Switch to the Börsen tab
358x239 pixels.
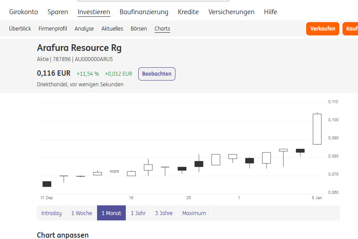pos(139,29)
